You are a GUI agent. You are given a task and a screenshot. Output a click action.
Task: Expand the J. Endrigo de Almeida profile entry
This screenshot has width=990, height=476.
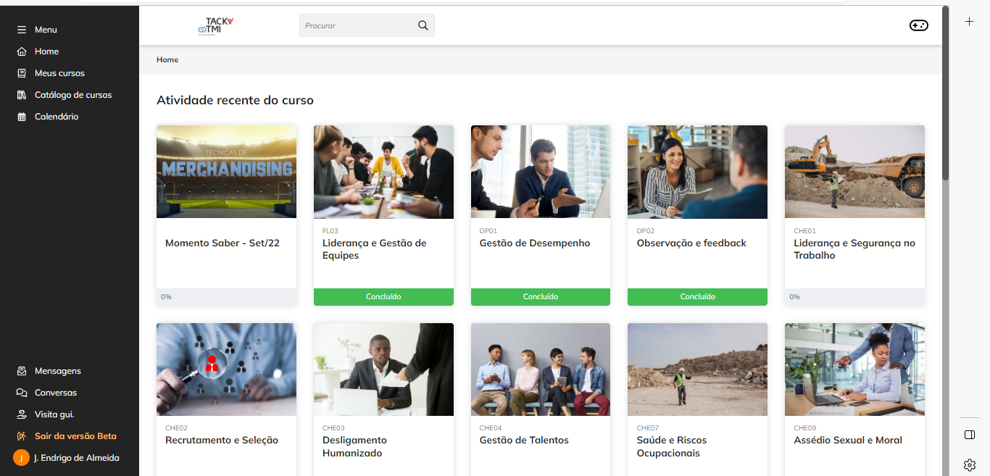pyautogui.click(x=69, y=457)
